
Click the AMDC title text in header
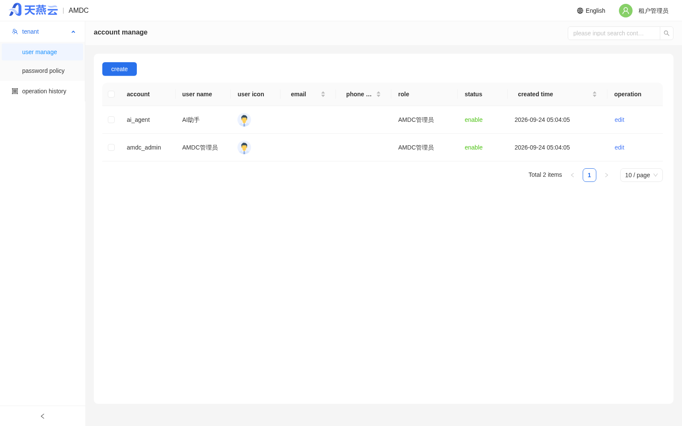pos(79,10)
